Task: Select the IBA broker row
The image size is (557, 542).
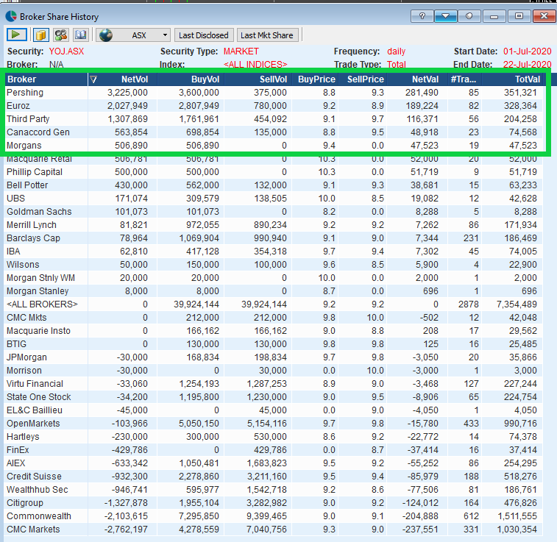Action: [274, 252]
